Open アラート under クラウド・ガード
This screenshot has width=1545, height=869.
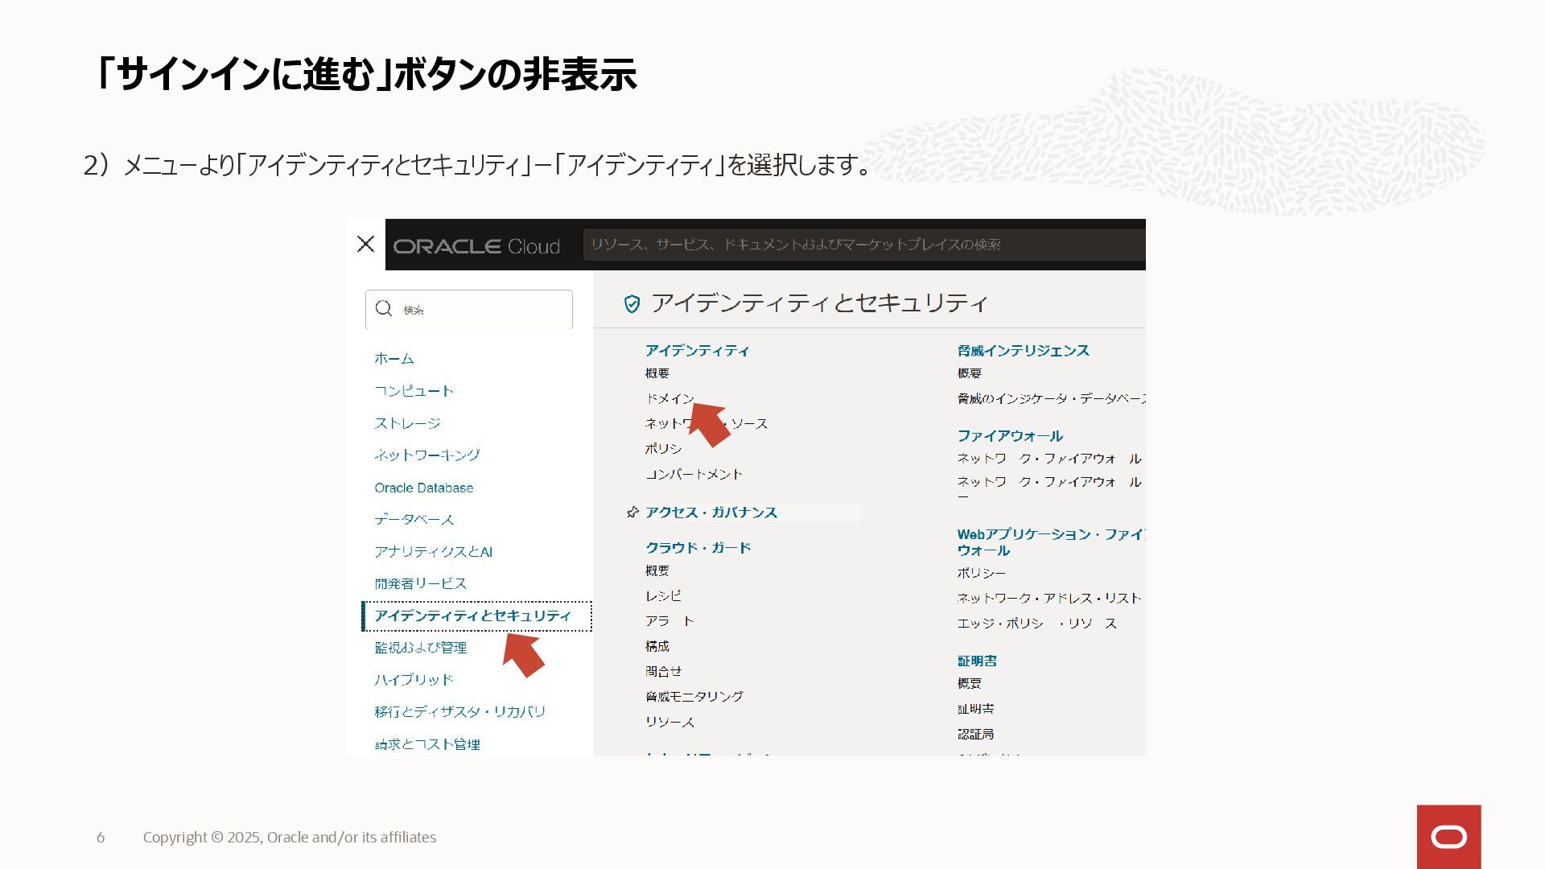(x=669, y=621)
